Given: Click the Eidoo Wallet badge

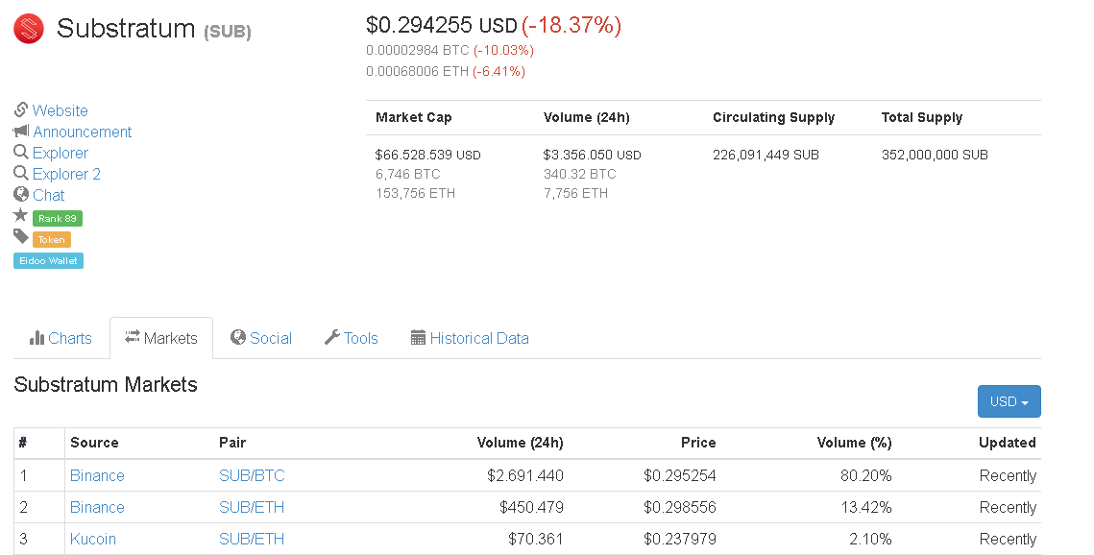Looking at the screenshot, I should [x=48, y=261].
